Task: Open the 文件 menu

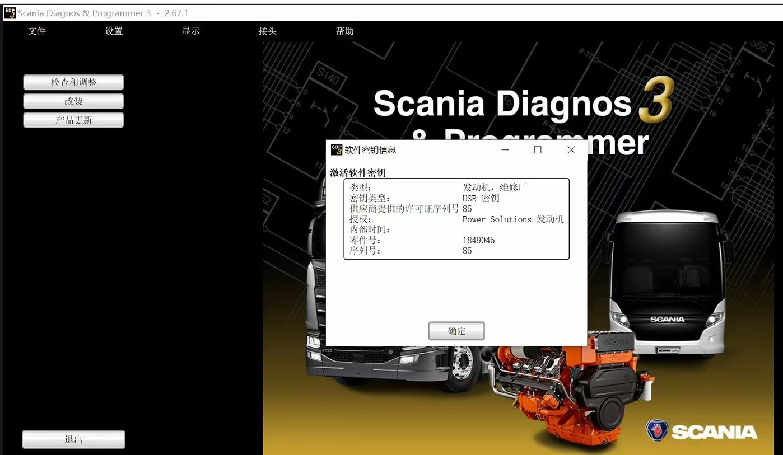Action: (x=37, y=31)
